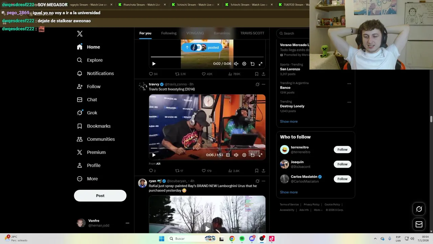Click the new posts 'posted' pill

tap(202, 47)
